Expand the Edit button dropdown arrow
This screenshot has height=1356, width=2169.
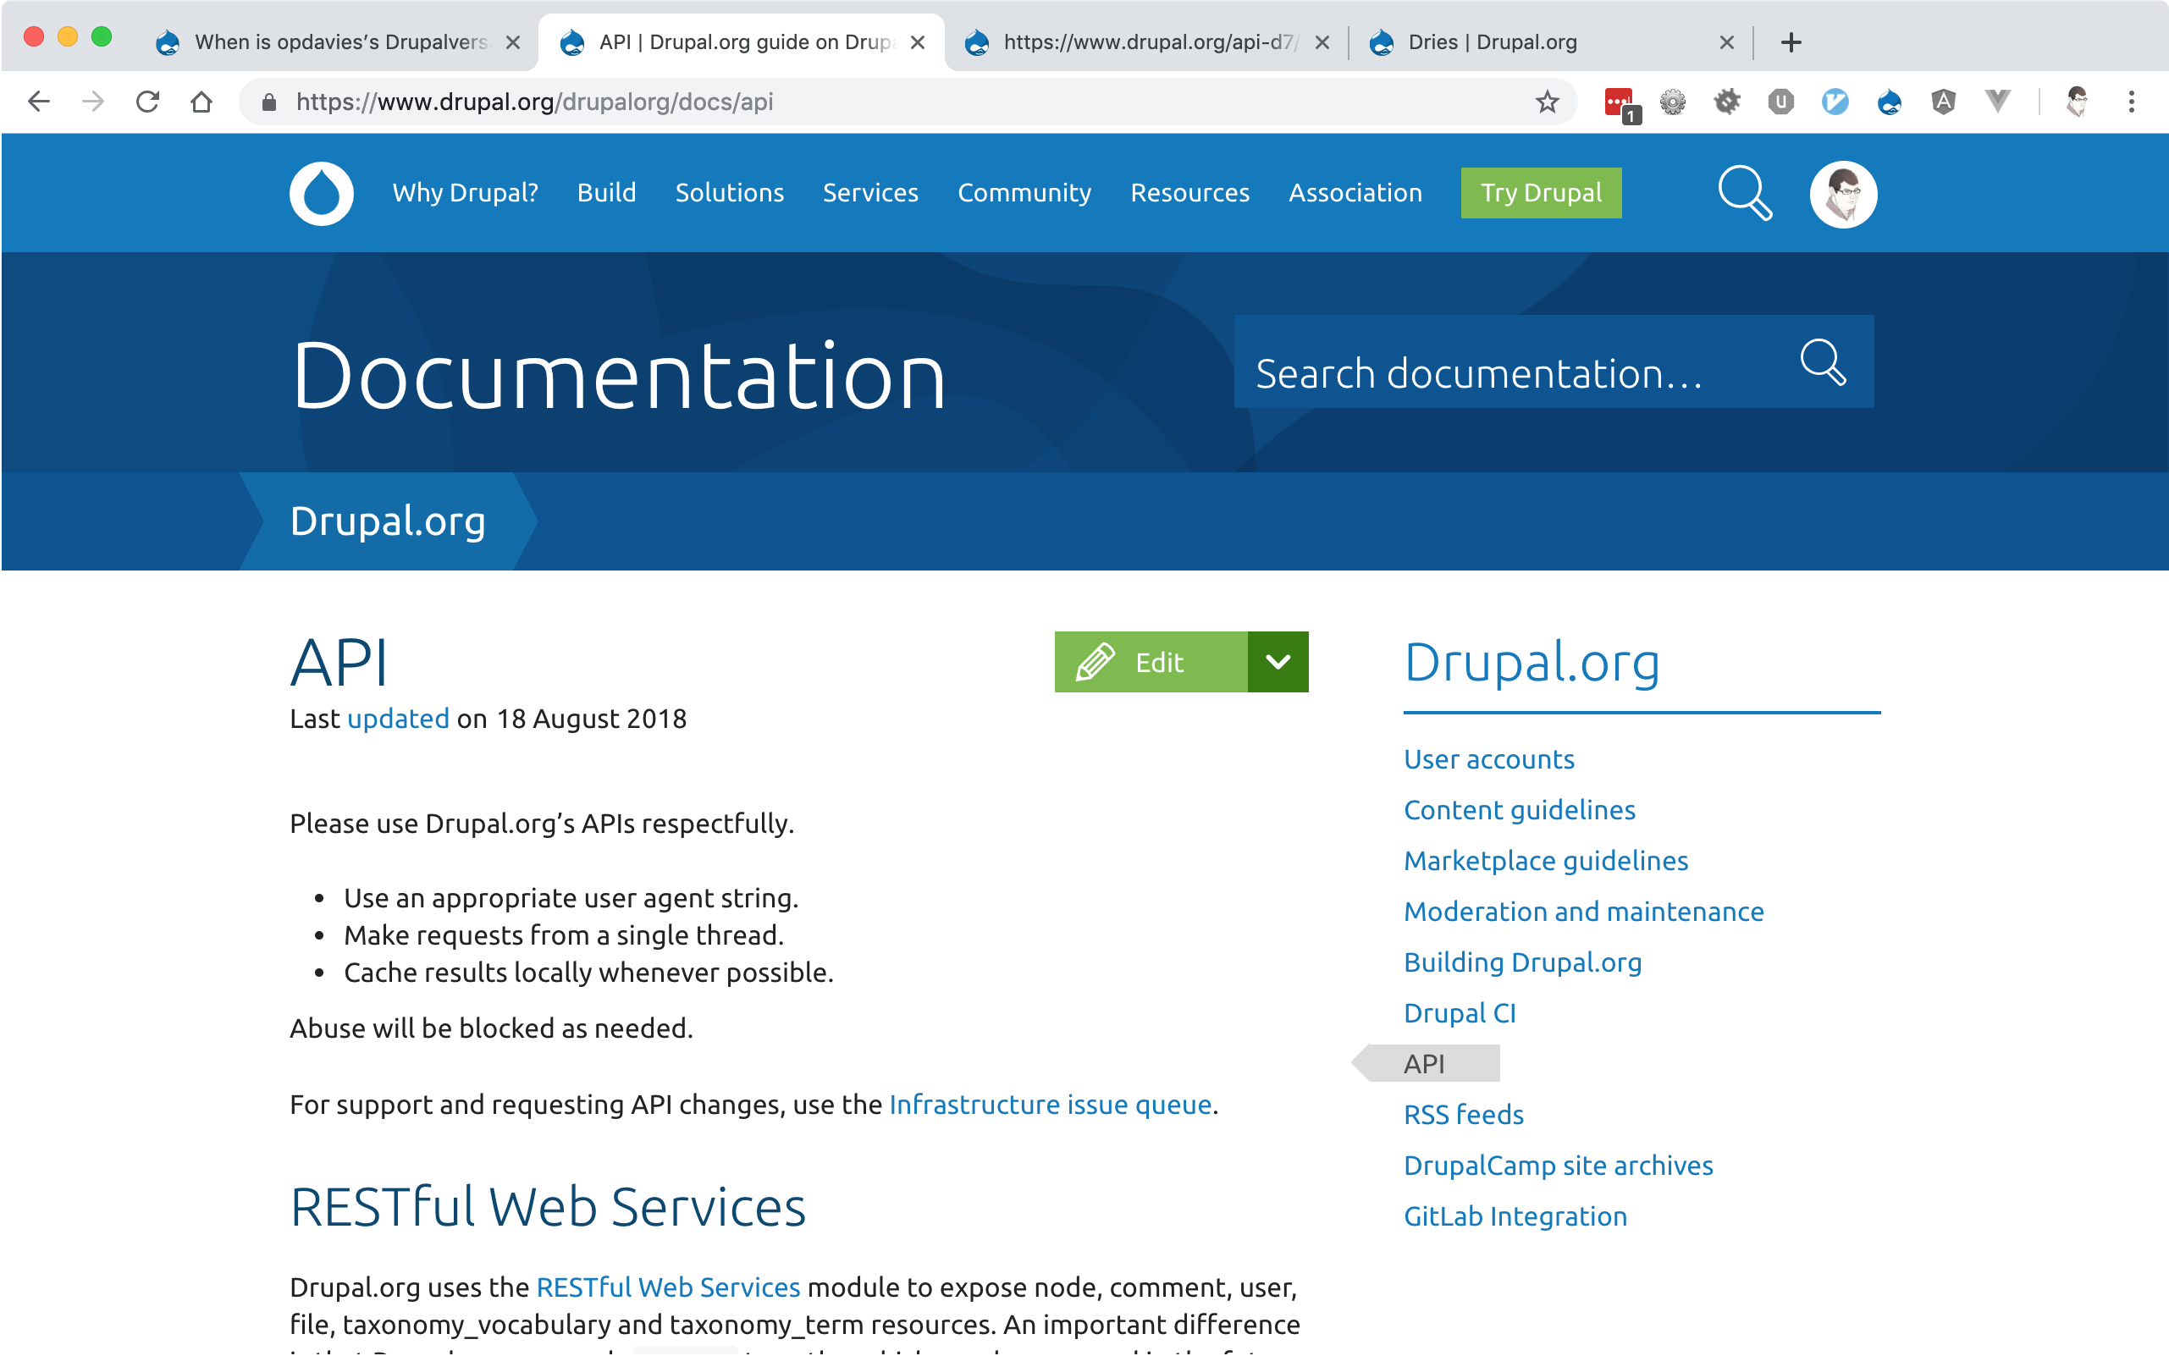coord(1278,662)
